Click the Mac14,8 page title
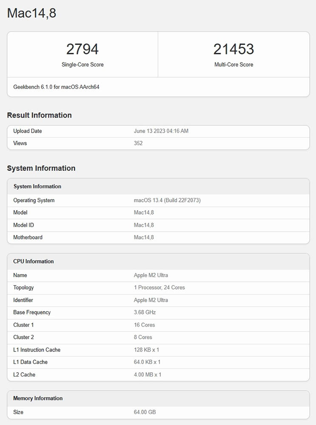Screen dimensions: 316x425 point(32,13)
